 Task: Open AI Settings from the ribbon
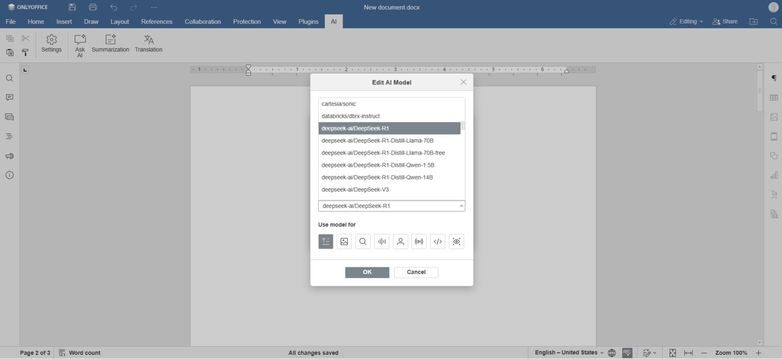[x=51, y=44]
